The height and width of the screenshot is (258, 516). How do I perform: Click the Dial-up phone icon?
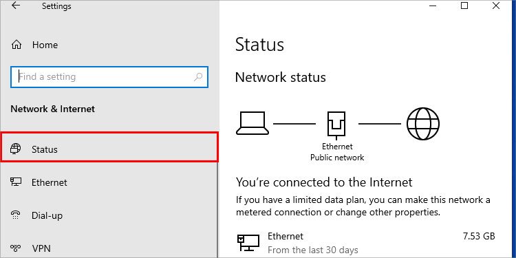15,215
